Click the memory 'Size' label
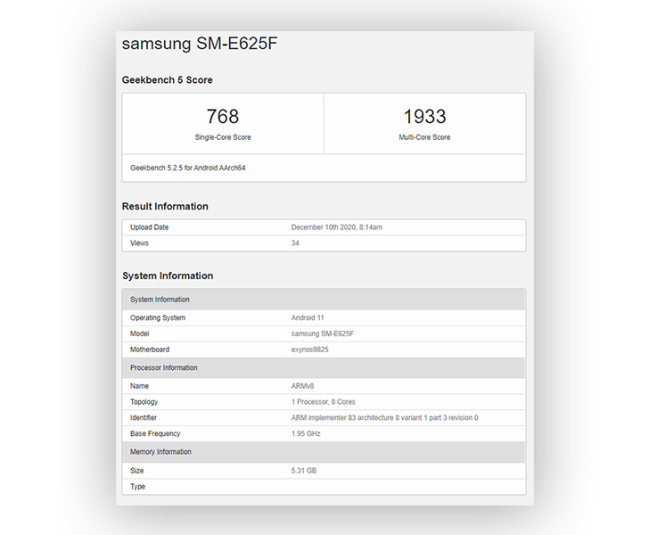Viewport: 649px width, 535px height. (137, 471)
